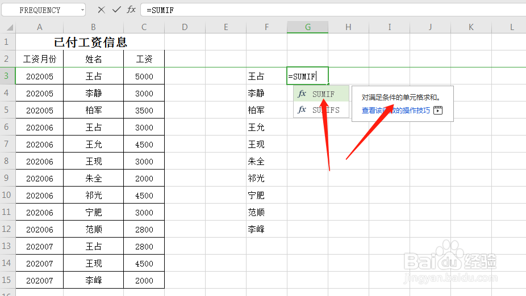Click cell B15 containing 李峰

[93, 280]
